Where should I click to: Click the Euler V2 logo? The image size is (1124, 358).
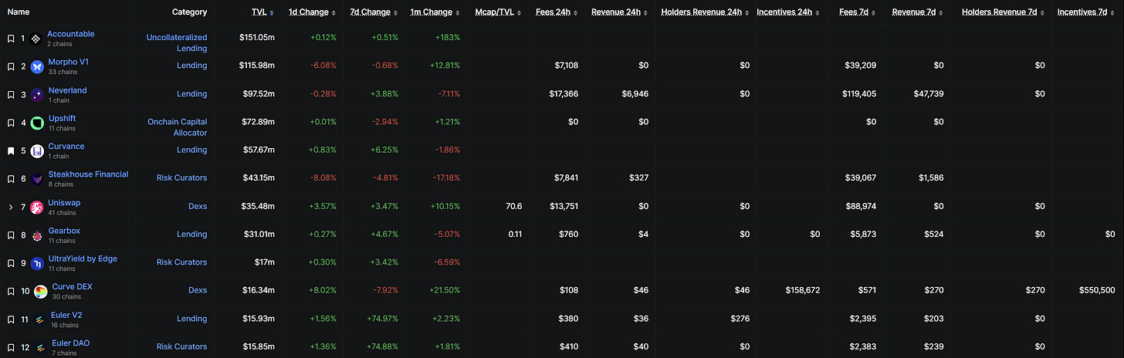pos(40,319)
